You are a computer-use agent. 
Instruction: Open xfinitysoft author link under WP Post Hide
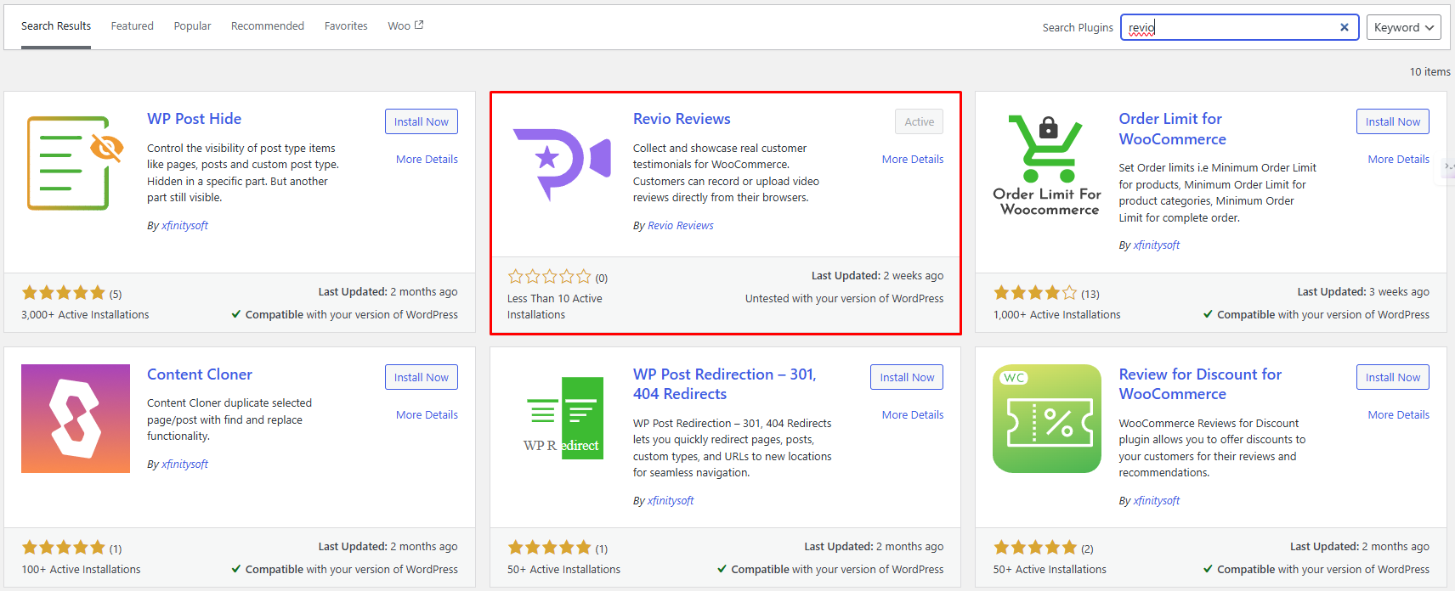[184, 225]
